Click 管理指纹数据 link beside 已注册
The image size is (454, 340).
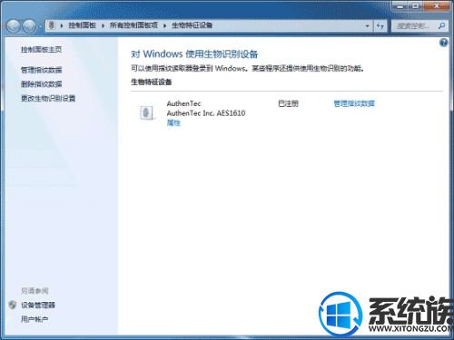click(354, 103)
